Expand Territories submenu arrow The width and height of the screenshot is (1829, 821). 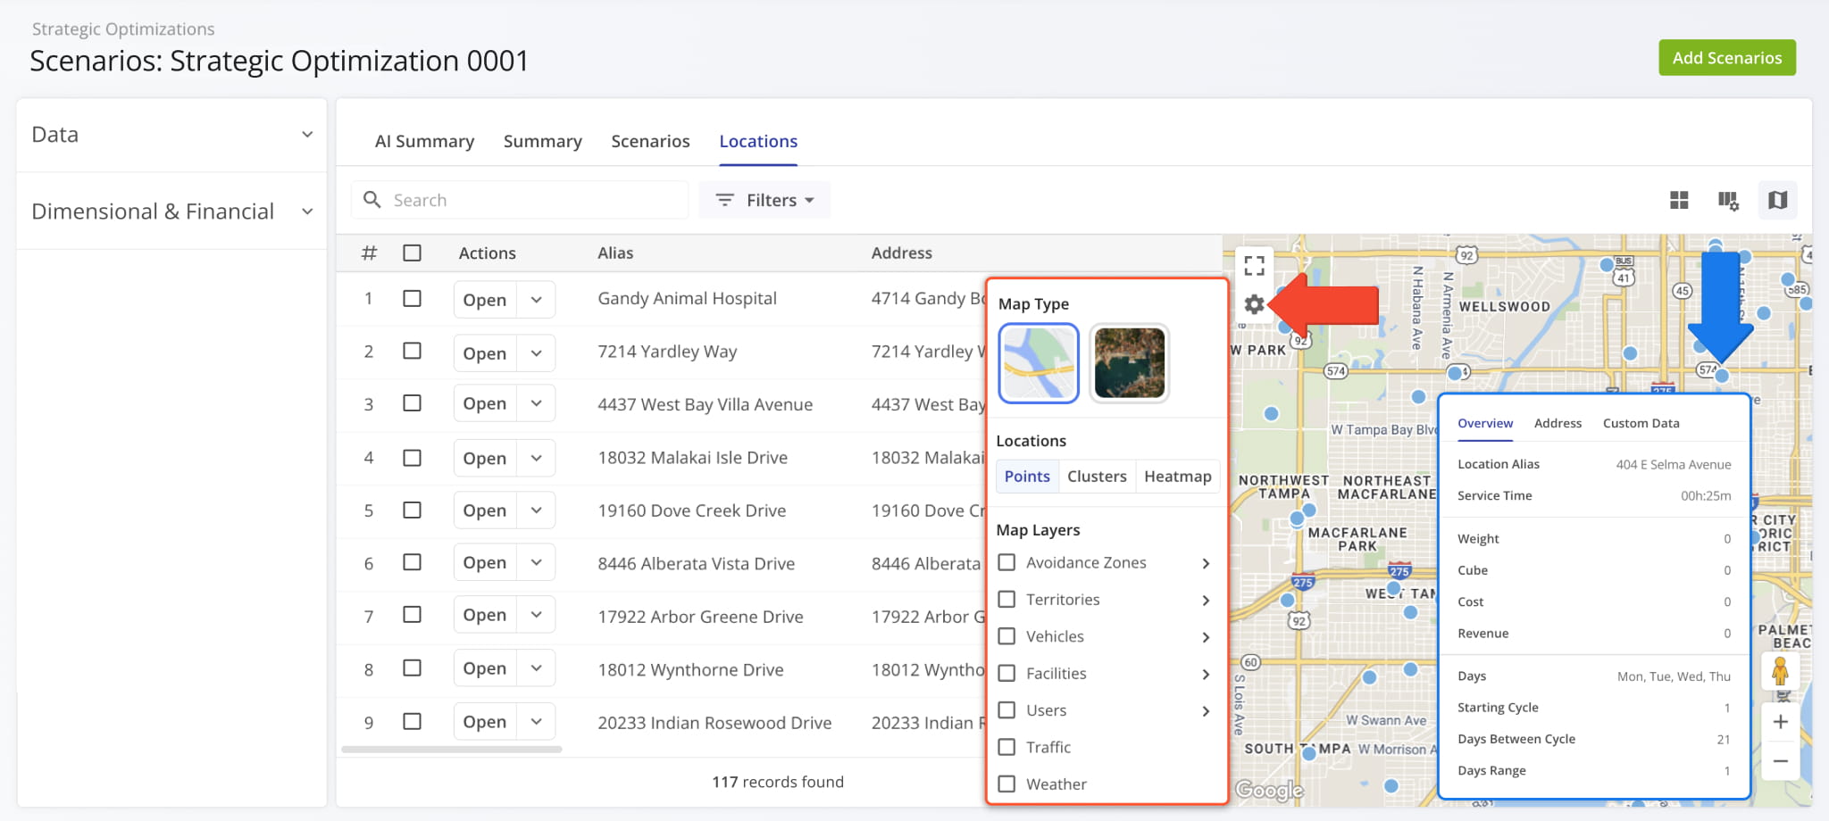coord(1206,600)
